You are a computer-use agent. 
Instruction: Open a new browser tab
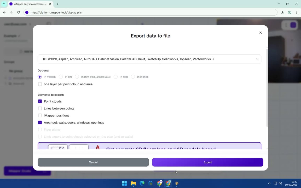[57, 4]
